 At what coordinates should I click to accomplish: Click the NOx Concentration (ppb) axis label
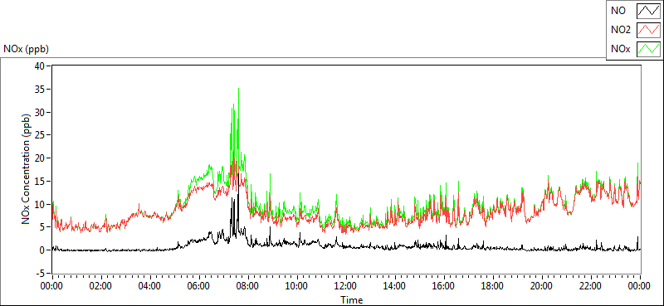click(27, 169)
